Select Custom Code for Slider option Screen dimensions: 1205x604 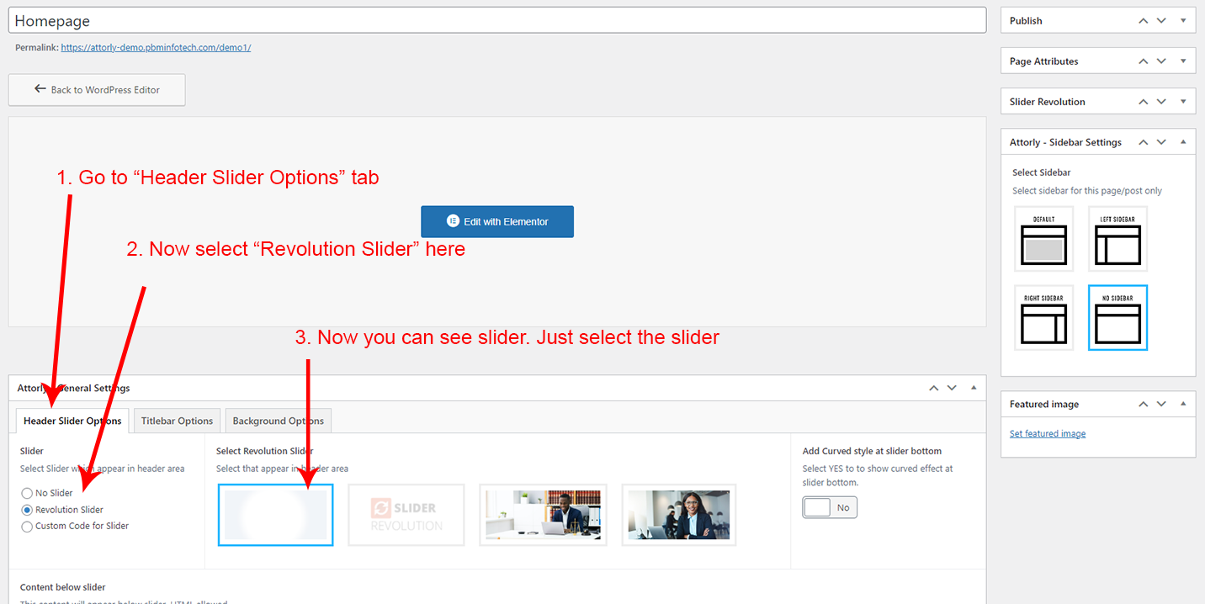pos(27,527)
